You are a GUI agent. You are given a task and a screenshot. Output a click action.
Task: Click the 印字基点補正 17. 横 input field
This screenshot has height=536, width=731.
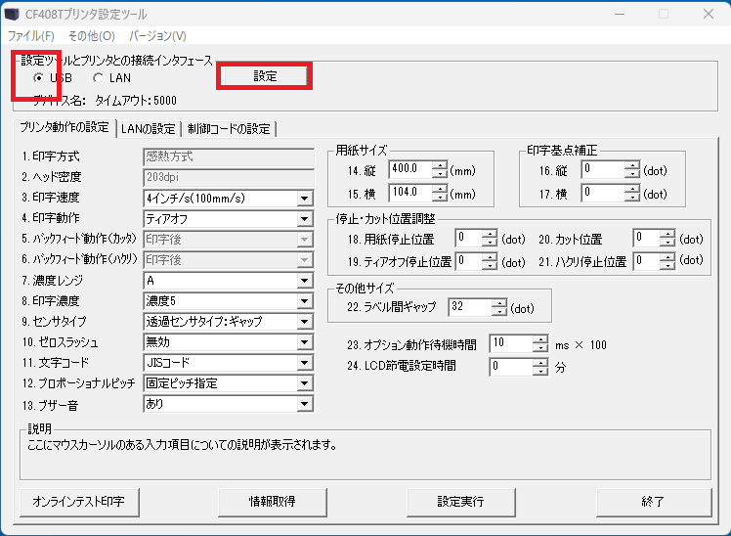[x=603, y=192]
